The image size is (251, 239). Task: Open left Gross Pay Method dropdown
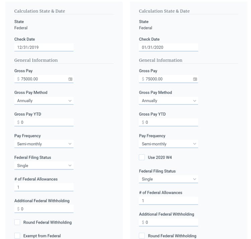click(x=44, y=101)
